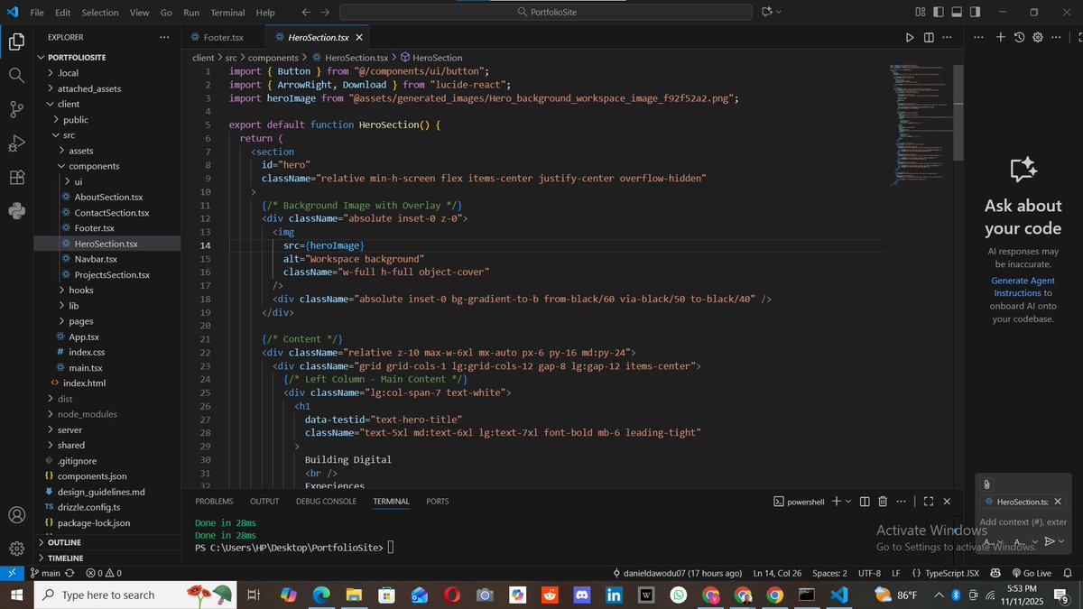The width and height of the screenshot is (1083, 609).
Task: Switch to the PORTS panel tab
Action: (438, 501)
